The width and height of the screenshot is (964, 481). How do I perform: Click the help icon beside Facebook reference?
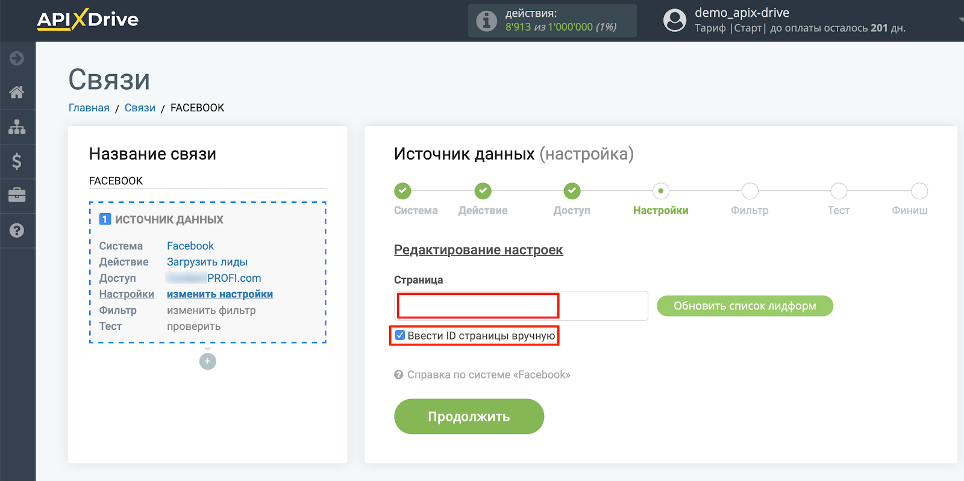[398, 374]
